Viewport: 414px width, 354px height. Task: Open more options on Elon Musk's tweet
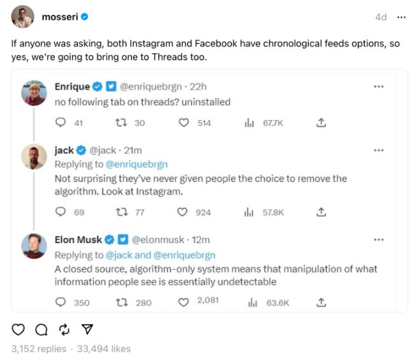click(379, 240)
